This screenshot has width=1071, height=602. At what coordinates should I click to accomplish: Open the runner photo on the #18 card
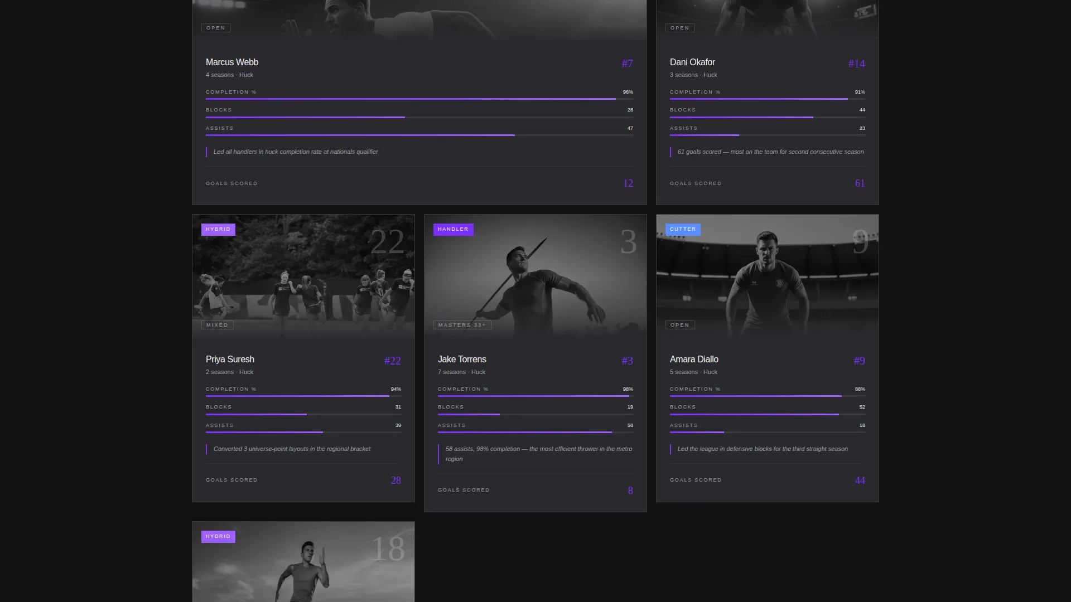tap(303, 562)
